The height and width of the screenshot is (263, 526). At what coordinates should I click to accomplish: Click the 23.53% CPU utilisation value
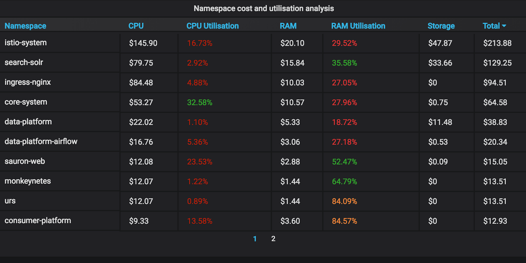pos(200,162)
